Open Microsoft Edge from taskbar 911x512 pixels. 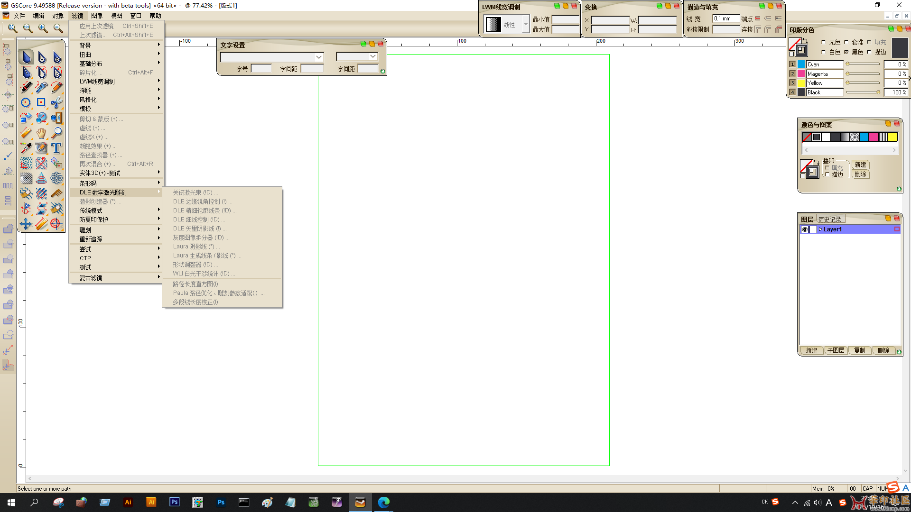point(383,502)
